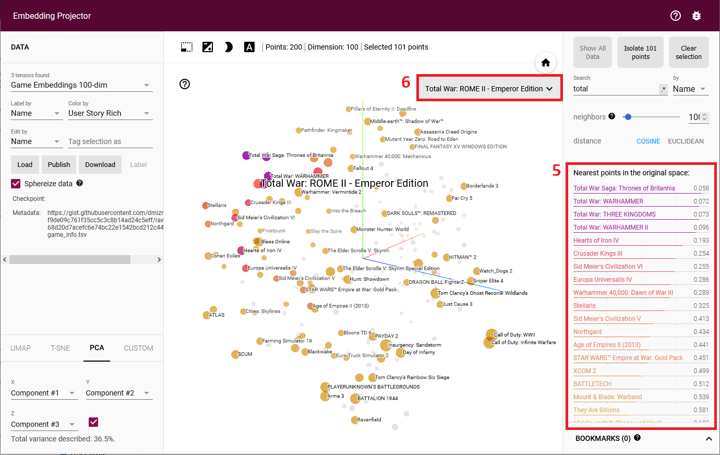This screenshot has height=455, width=720.
Task: Toggle the edit current selection tool
Action: pos(208,47)
